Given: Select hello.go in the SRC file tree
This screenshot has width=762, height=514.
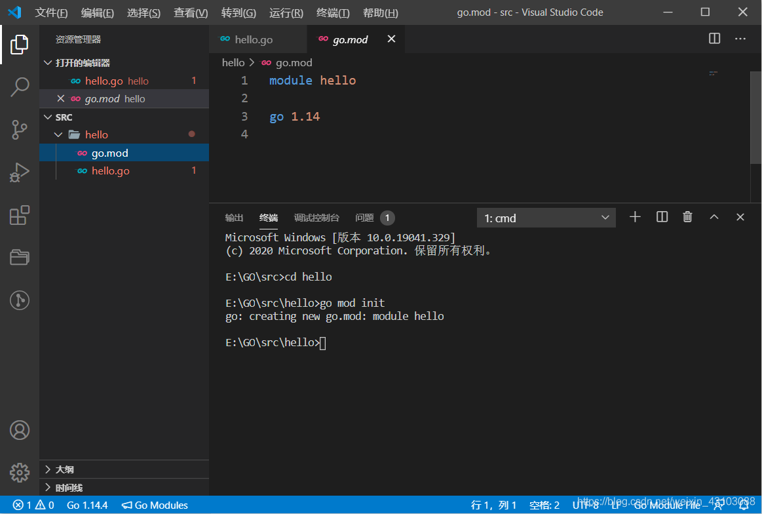Looking at the screenshot, I should [124, 171].
